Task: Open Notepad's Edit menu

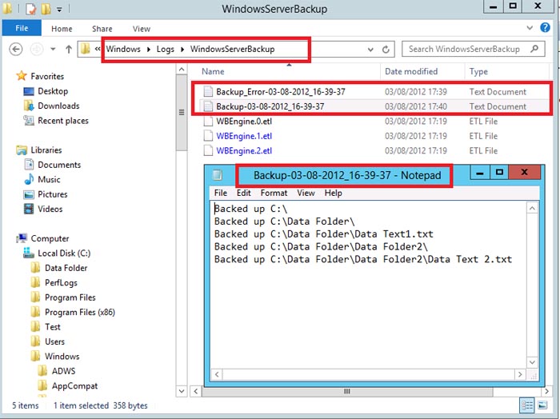Action: [x=243, y=193]
